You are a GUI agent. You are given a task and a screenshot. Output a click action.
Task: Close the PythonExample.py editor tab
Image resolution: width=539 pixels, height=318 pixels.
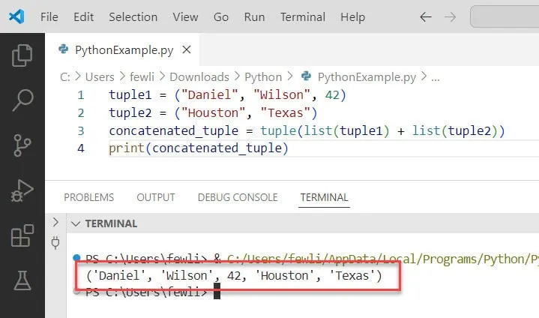pos(186,50)
